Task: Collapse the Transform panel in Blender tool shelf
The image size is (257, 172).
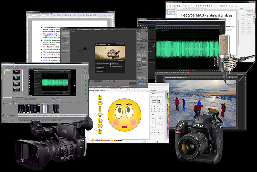Action: pos(66,31)
